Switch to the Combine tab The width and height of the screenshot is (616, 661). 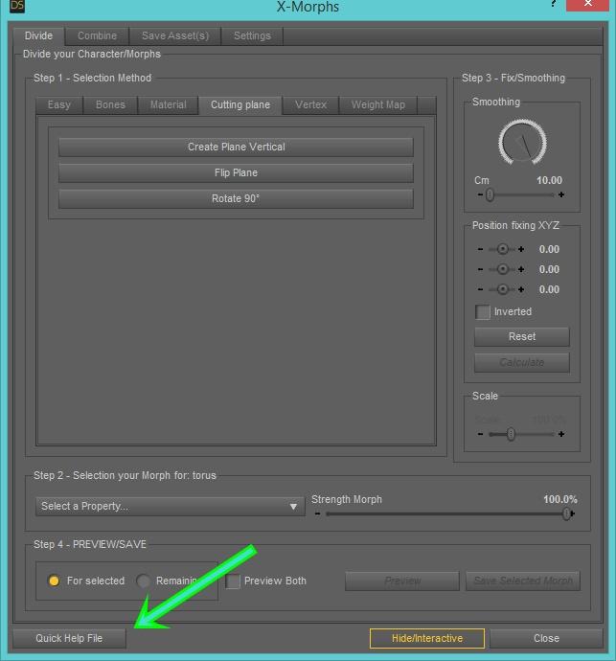click(97, 36)
